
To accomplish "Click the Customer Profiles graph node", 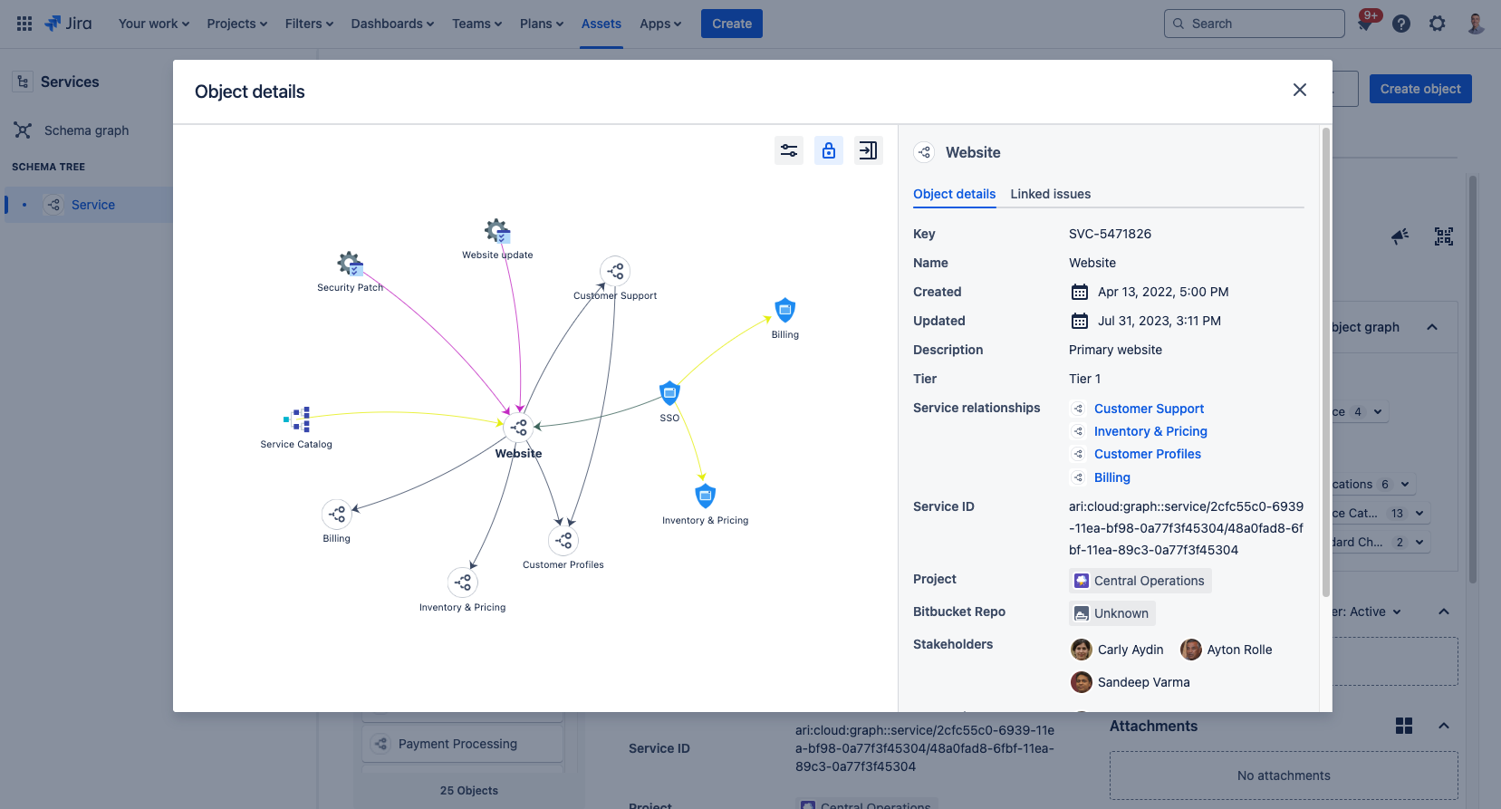I will point(563,540).
